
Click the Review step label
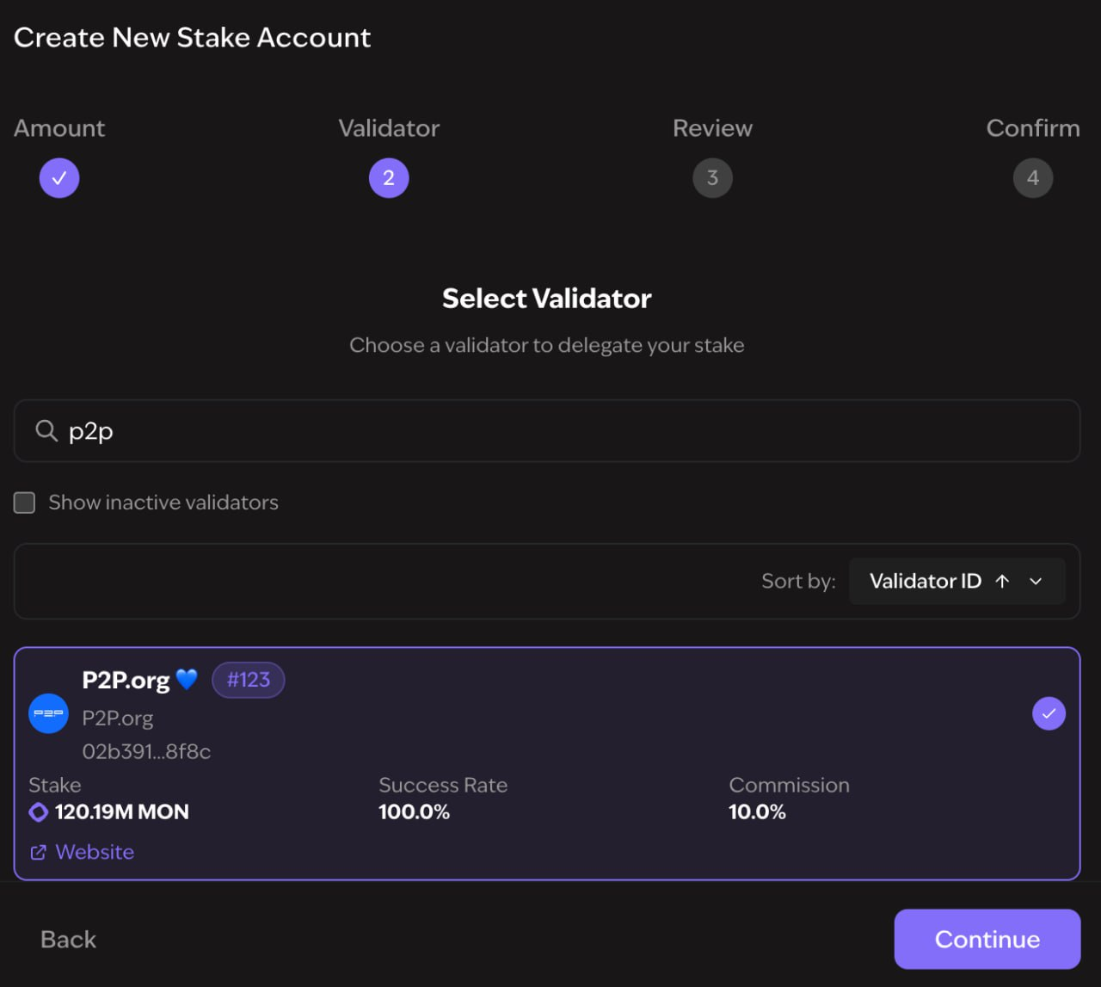(712, 128)
